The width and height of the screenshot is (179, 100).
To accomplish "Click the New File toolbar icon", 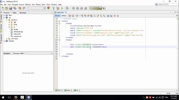I will coord(3,8).
